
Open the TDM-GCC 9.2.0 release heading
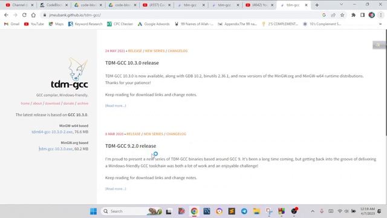[131, 146]
